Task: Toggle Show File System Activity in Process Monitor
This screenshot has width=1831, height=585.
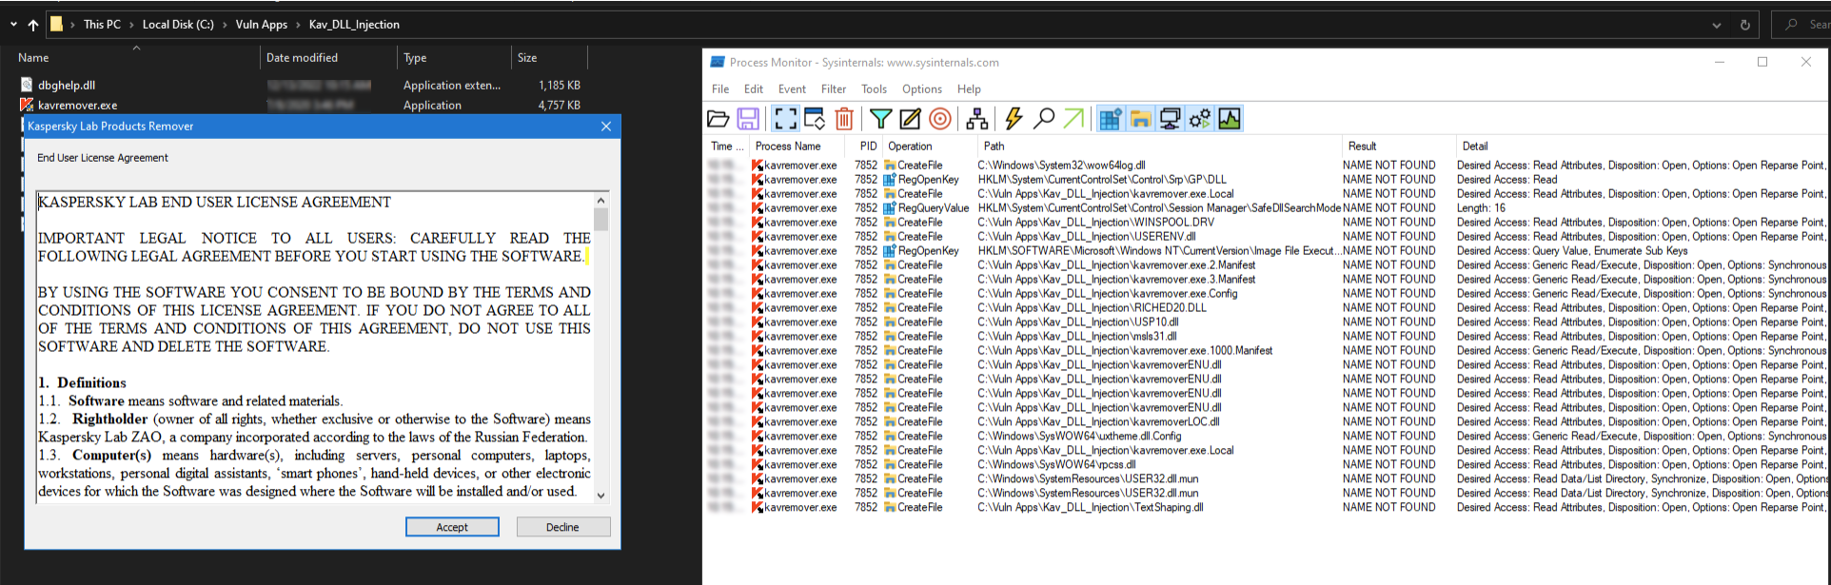Action: [x=1140, y=119]
